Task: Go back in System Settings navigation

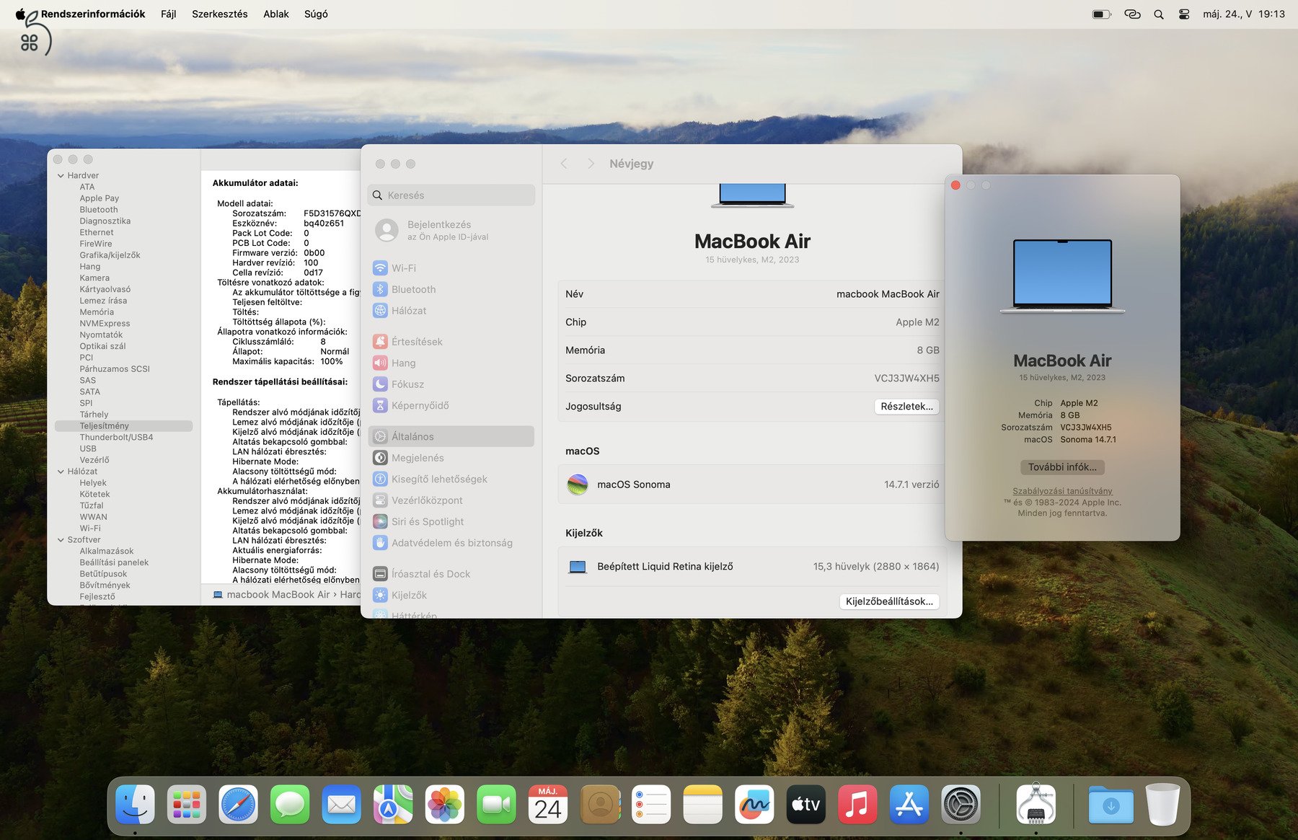Action: point(564,164)
